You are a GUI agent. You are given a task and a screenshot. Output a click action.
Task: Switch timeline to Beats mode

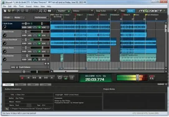click(131, 11)
